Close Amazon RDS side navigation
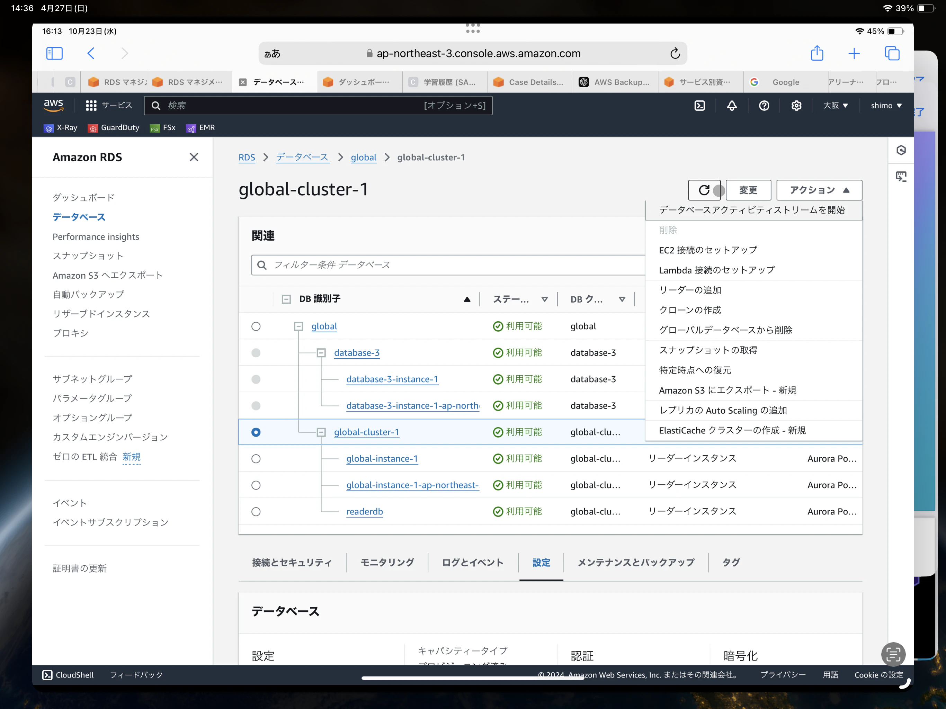 tap(194, 158)
